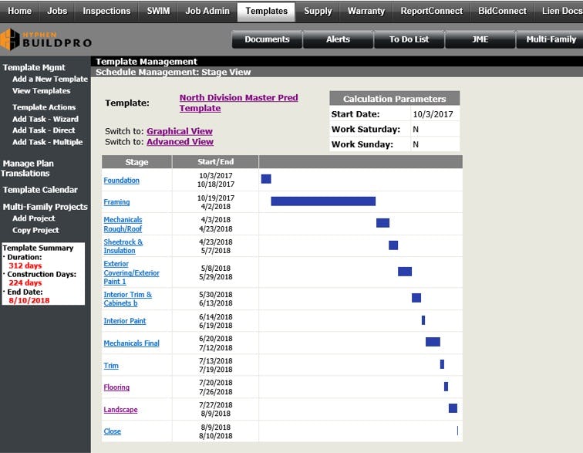Open the Home tab

point(19,11)
